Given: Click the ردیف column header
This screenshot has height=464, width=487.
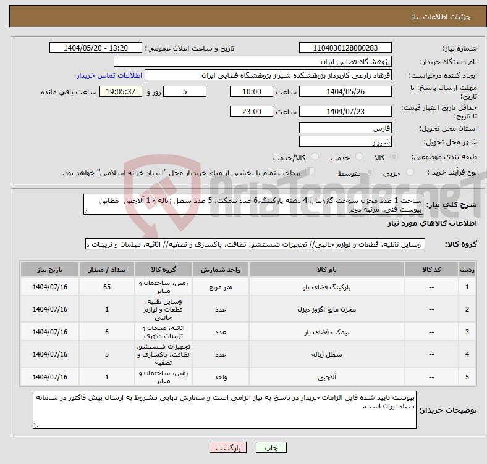Looking at the screenshot, I should click(x=467, y=270).
